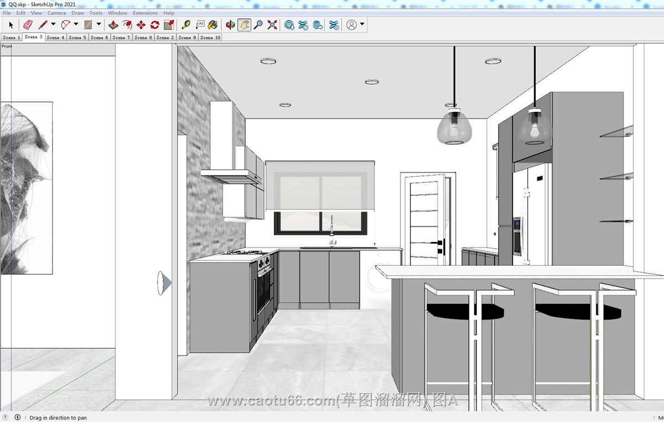
Task: Switch to the Scene 10 tab
Action: click(210, 38)
